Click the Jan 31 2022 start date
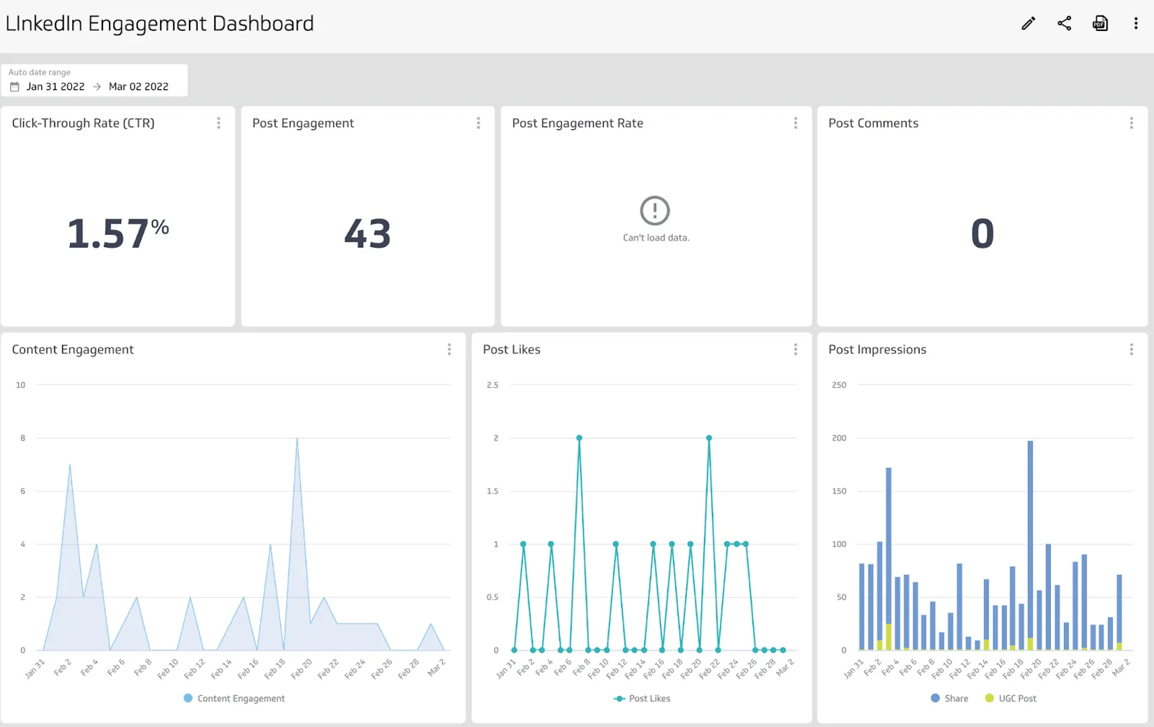Image resolution: width=1154 pixels, height=727 pixels. coord(55,86)
